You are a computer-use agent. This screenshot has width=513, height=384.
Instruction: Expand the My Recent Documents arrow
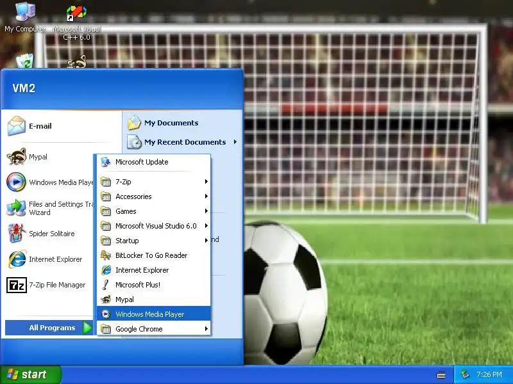coord(235,142)
